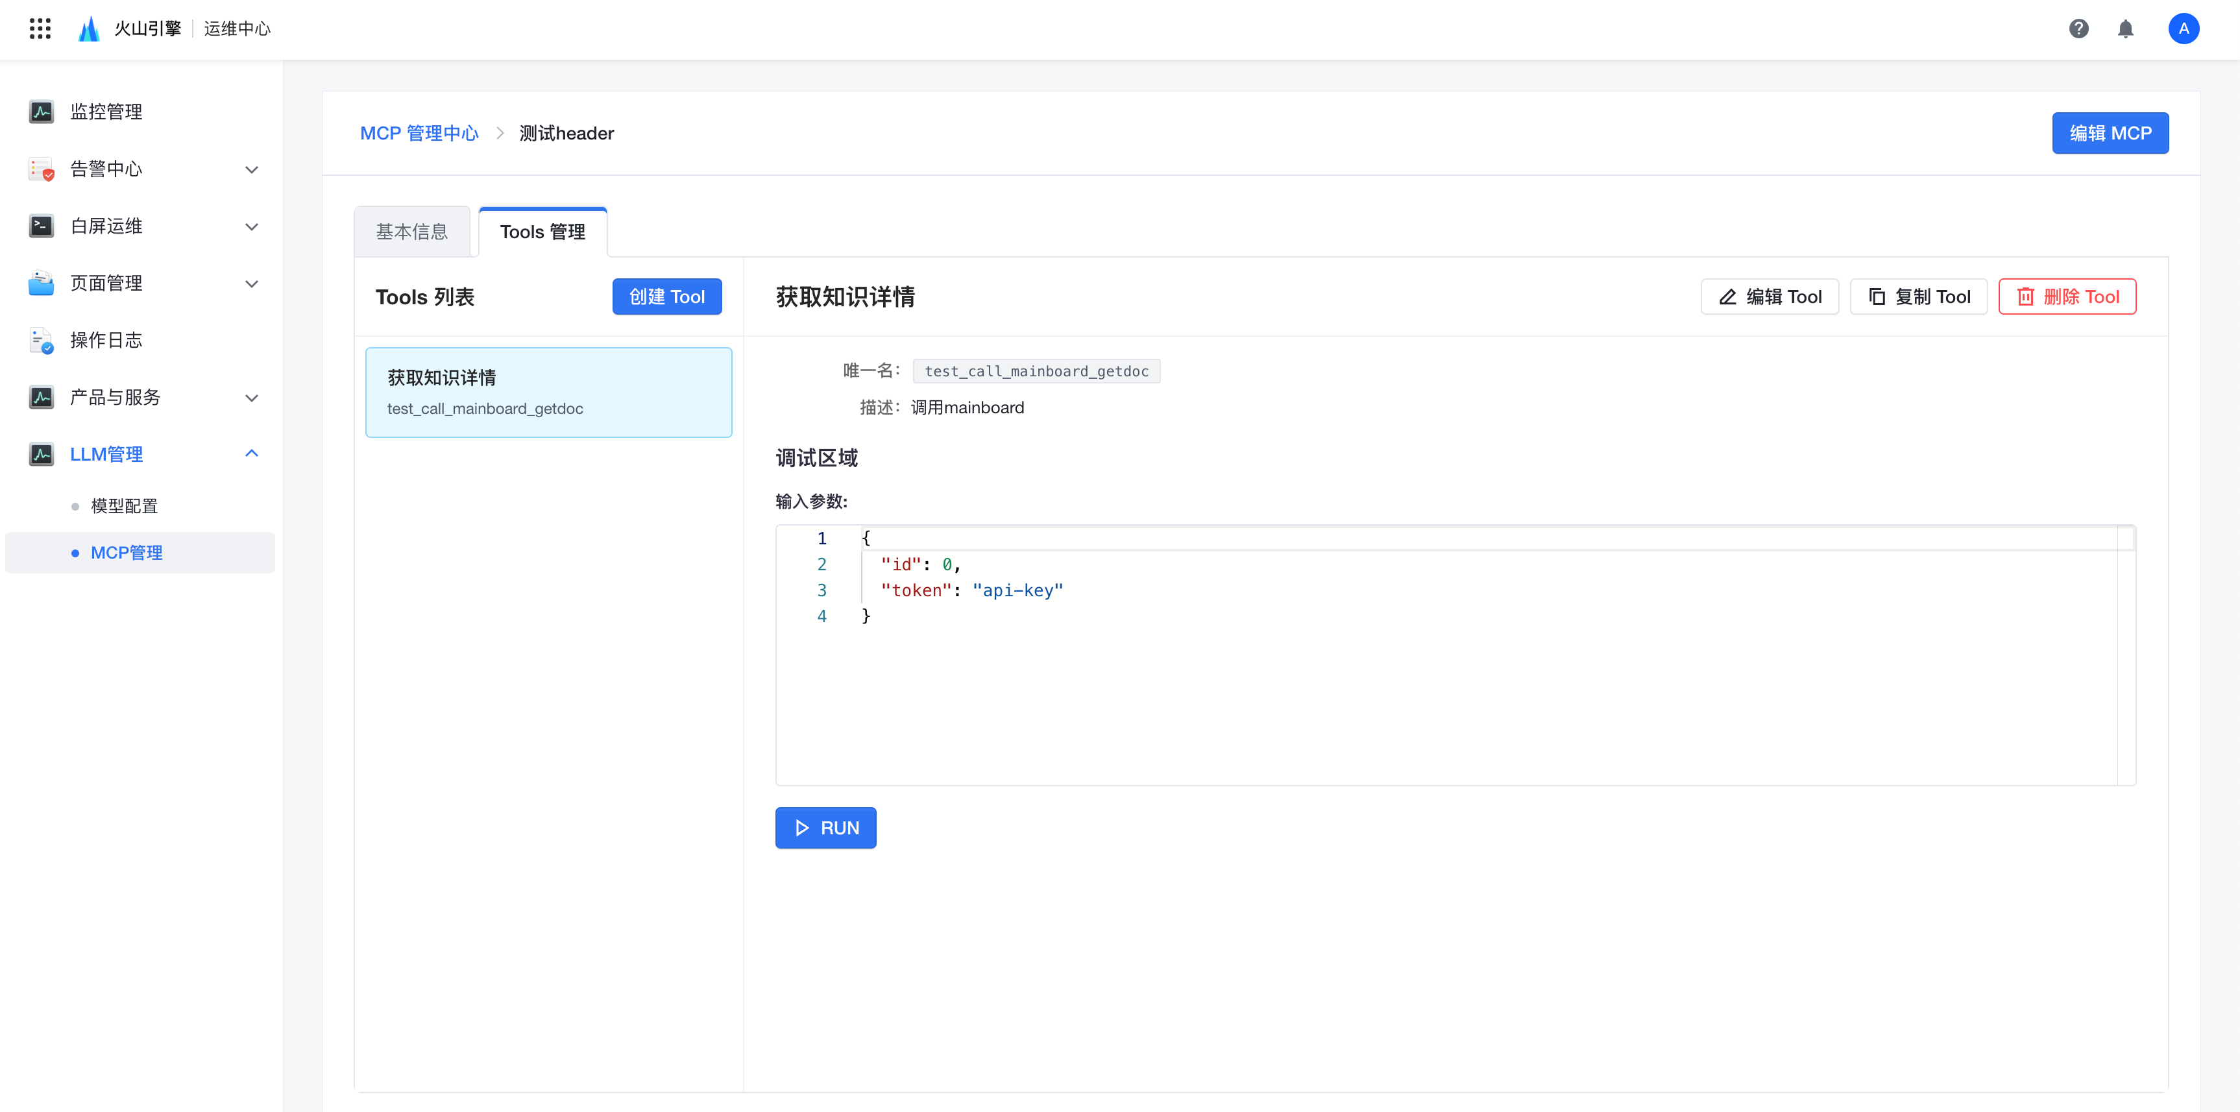Click the 白屏运维 terminal icon
The height and width of the screenshot is (1112, 2240).
point(41,226)
